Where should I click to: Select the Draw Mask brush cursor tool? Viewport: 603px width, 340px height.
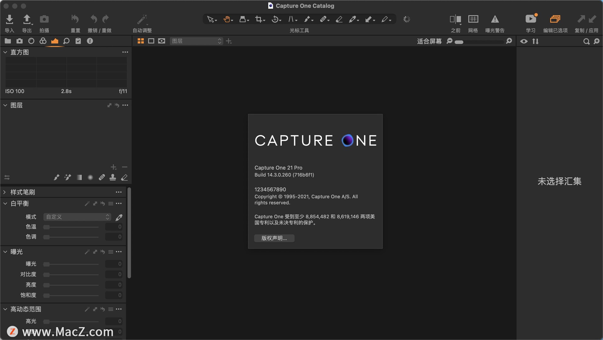pyautogui.click(x=307, y=19)
